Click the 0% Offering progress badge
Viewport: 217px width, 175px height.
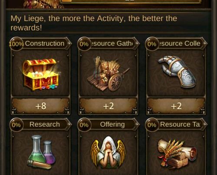(84, 125)
